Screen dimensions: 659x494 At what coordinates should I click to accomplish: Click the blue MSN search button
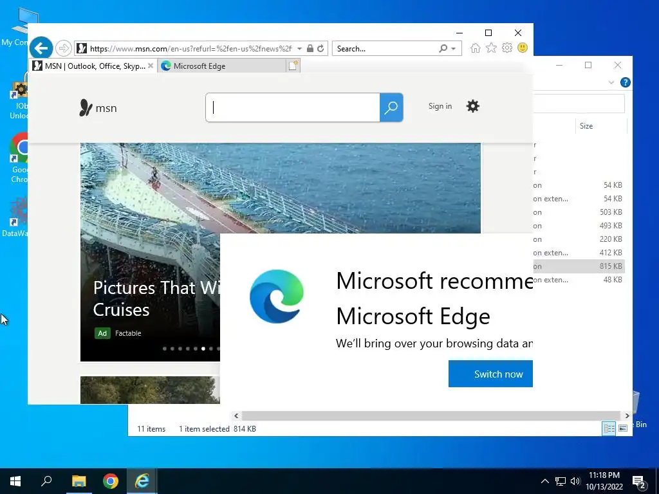coord(391,107)
